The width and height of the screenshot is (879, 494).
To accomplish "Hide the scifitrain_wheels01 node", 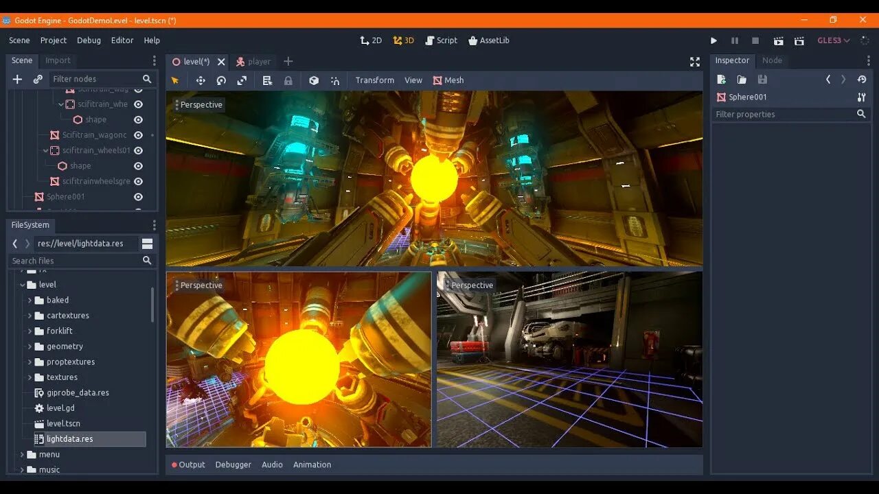I will coord(138,150).
